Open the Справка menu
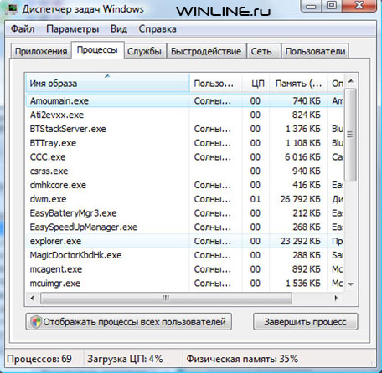The image size is (382, 373). tap(157, 29)
